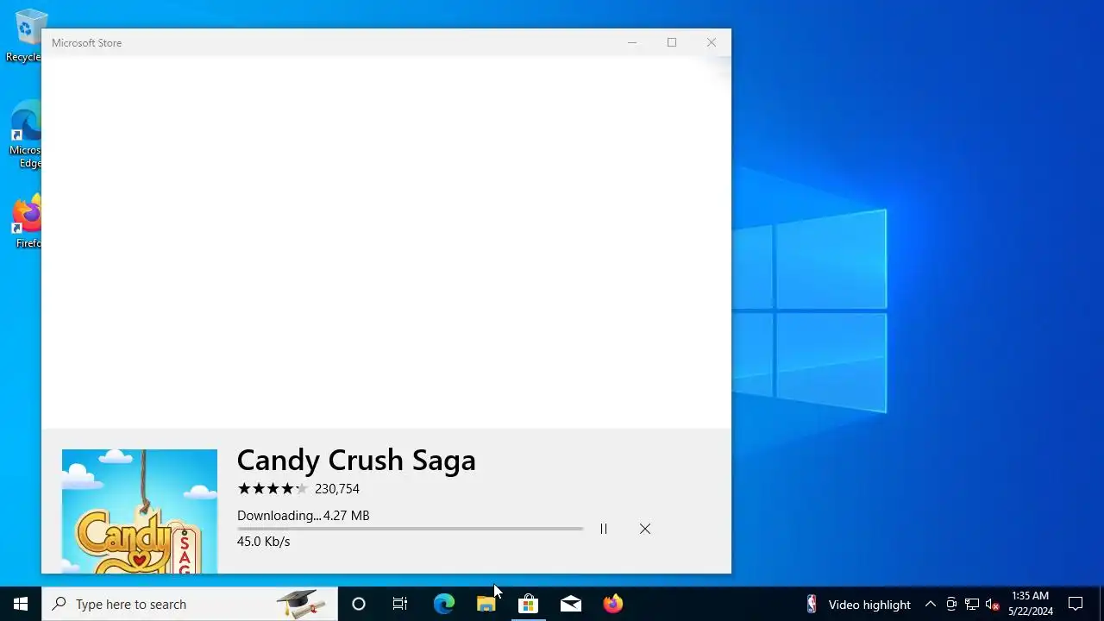
Task: Launch Microsoft Edge from the taskbar
Action: (443, 604)
